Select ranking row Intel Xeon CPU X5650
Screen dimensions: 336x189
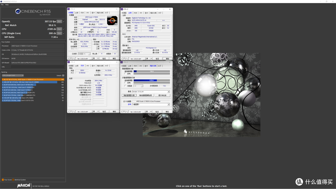coord(33,98)
